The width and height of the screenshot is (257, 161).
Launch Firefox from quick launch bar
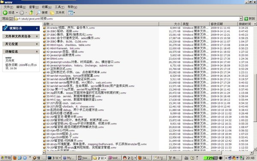tap(15, 158)
